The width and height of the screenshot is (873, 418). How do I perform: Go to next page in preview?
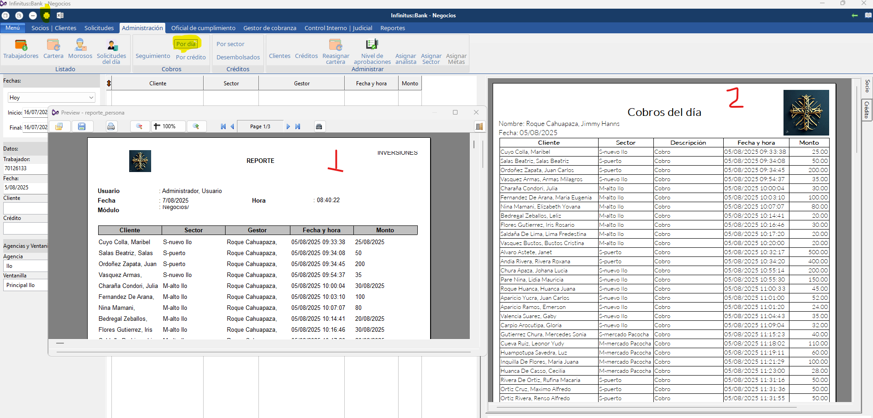pos(288,126)
